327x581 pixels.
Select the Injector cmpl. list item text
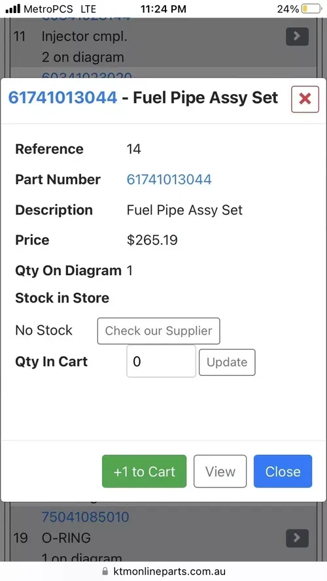coord(84,37)
